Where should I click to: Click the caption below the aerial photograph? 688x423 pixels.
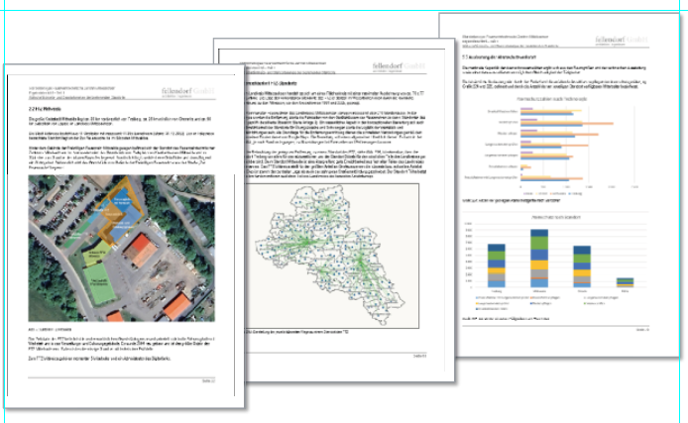(x=40, y=329)
